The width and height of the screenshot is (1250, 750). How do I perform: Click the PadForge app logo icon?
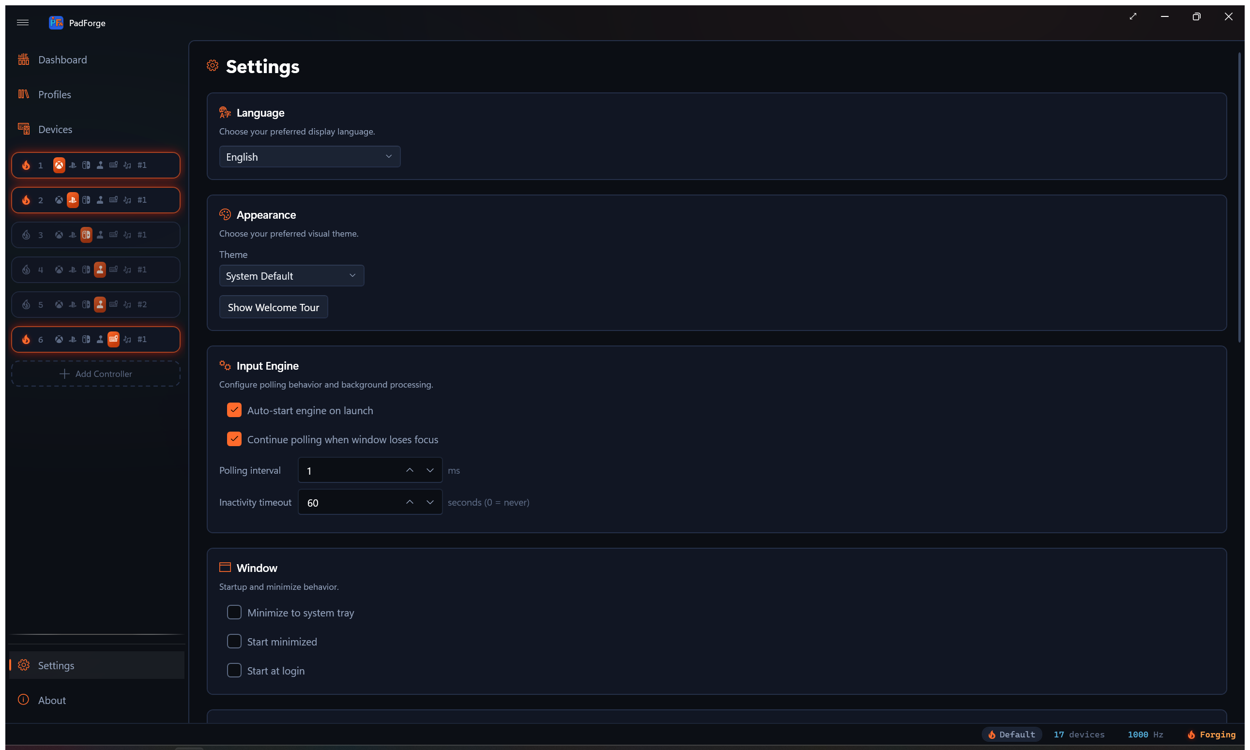tap(56, 22)
